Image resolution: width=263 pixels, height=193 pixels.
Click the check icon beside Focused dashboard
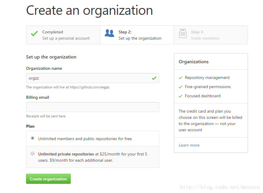tap(180, 96)
